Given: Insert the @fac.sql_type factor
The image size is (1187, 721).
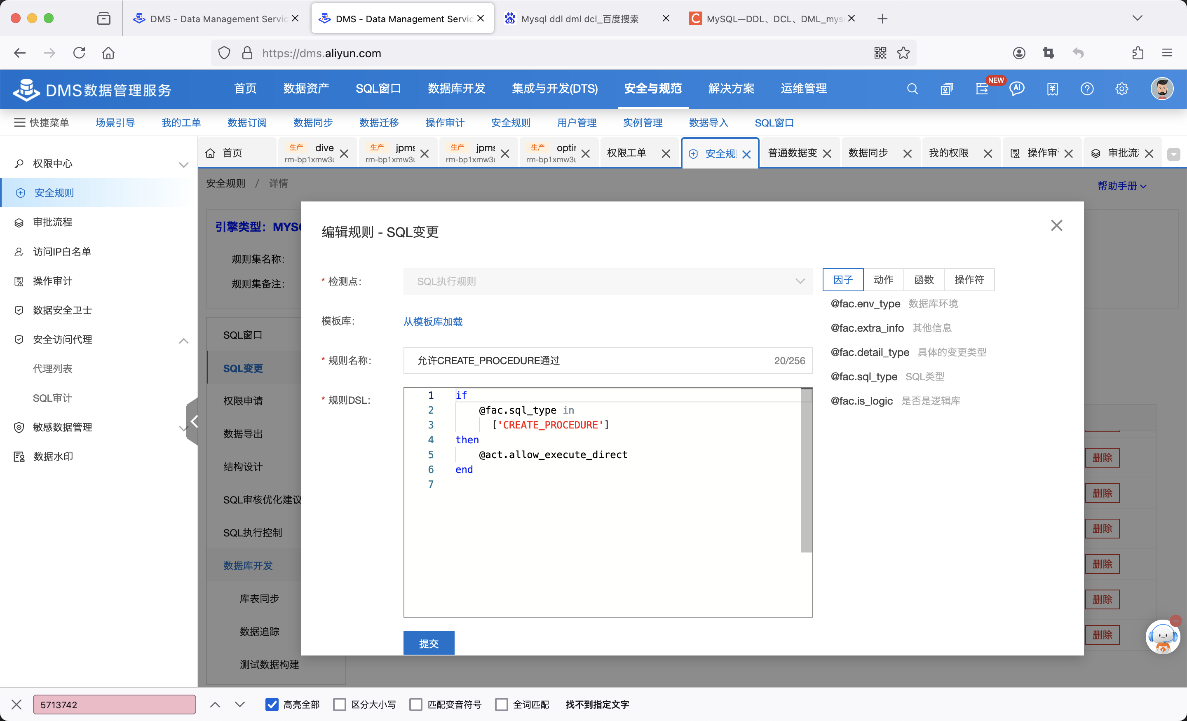Looking at the screenshot, I should coord(863,377).
